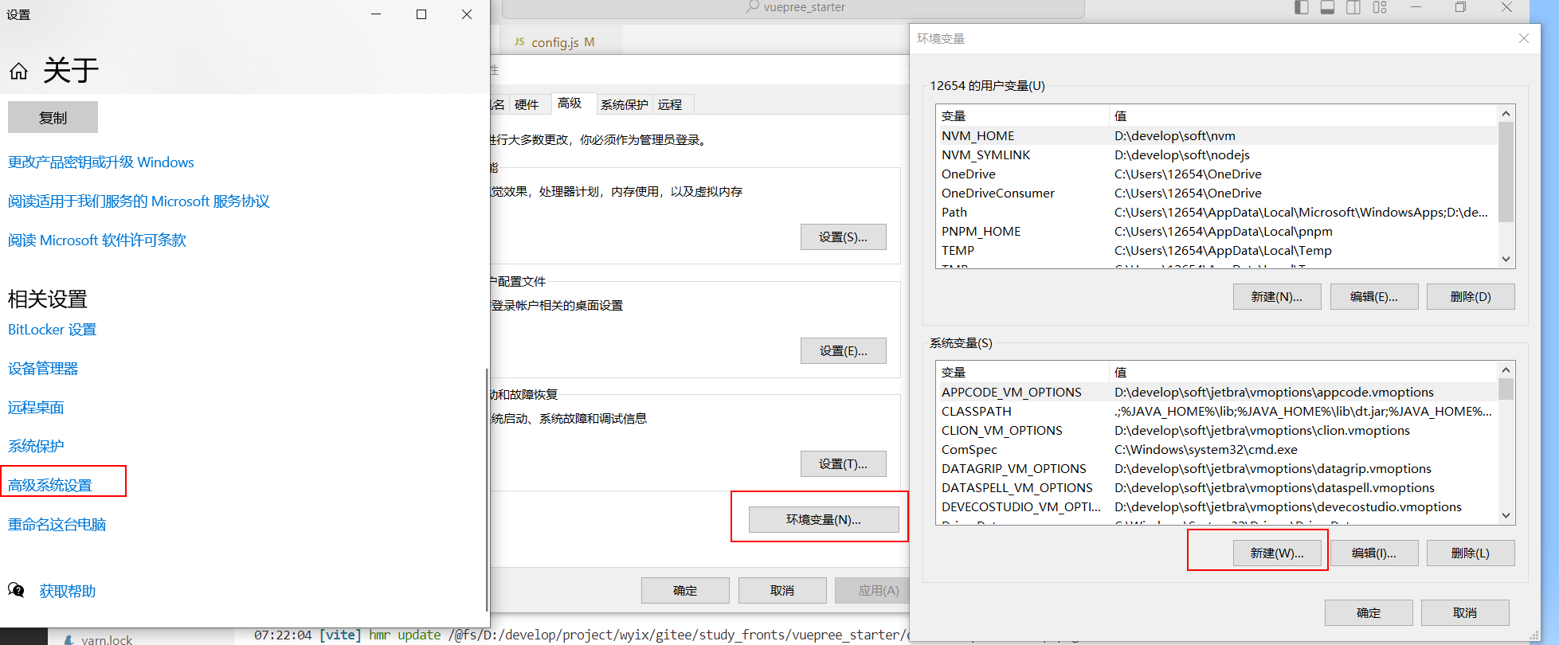Viewport: 1559px width, 645px height.
Task: Open 设备管理器 link
Action: (43, 369)
